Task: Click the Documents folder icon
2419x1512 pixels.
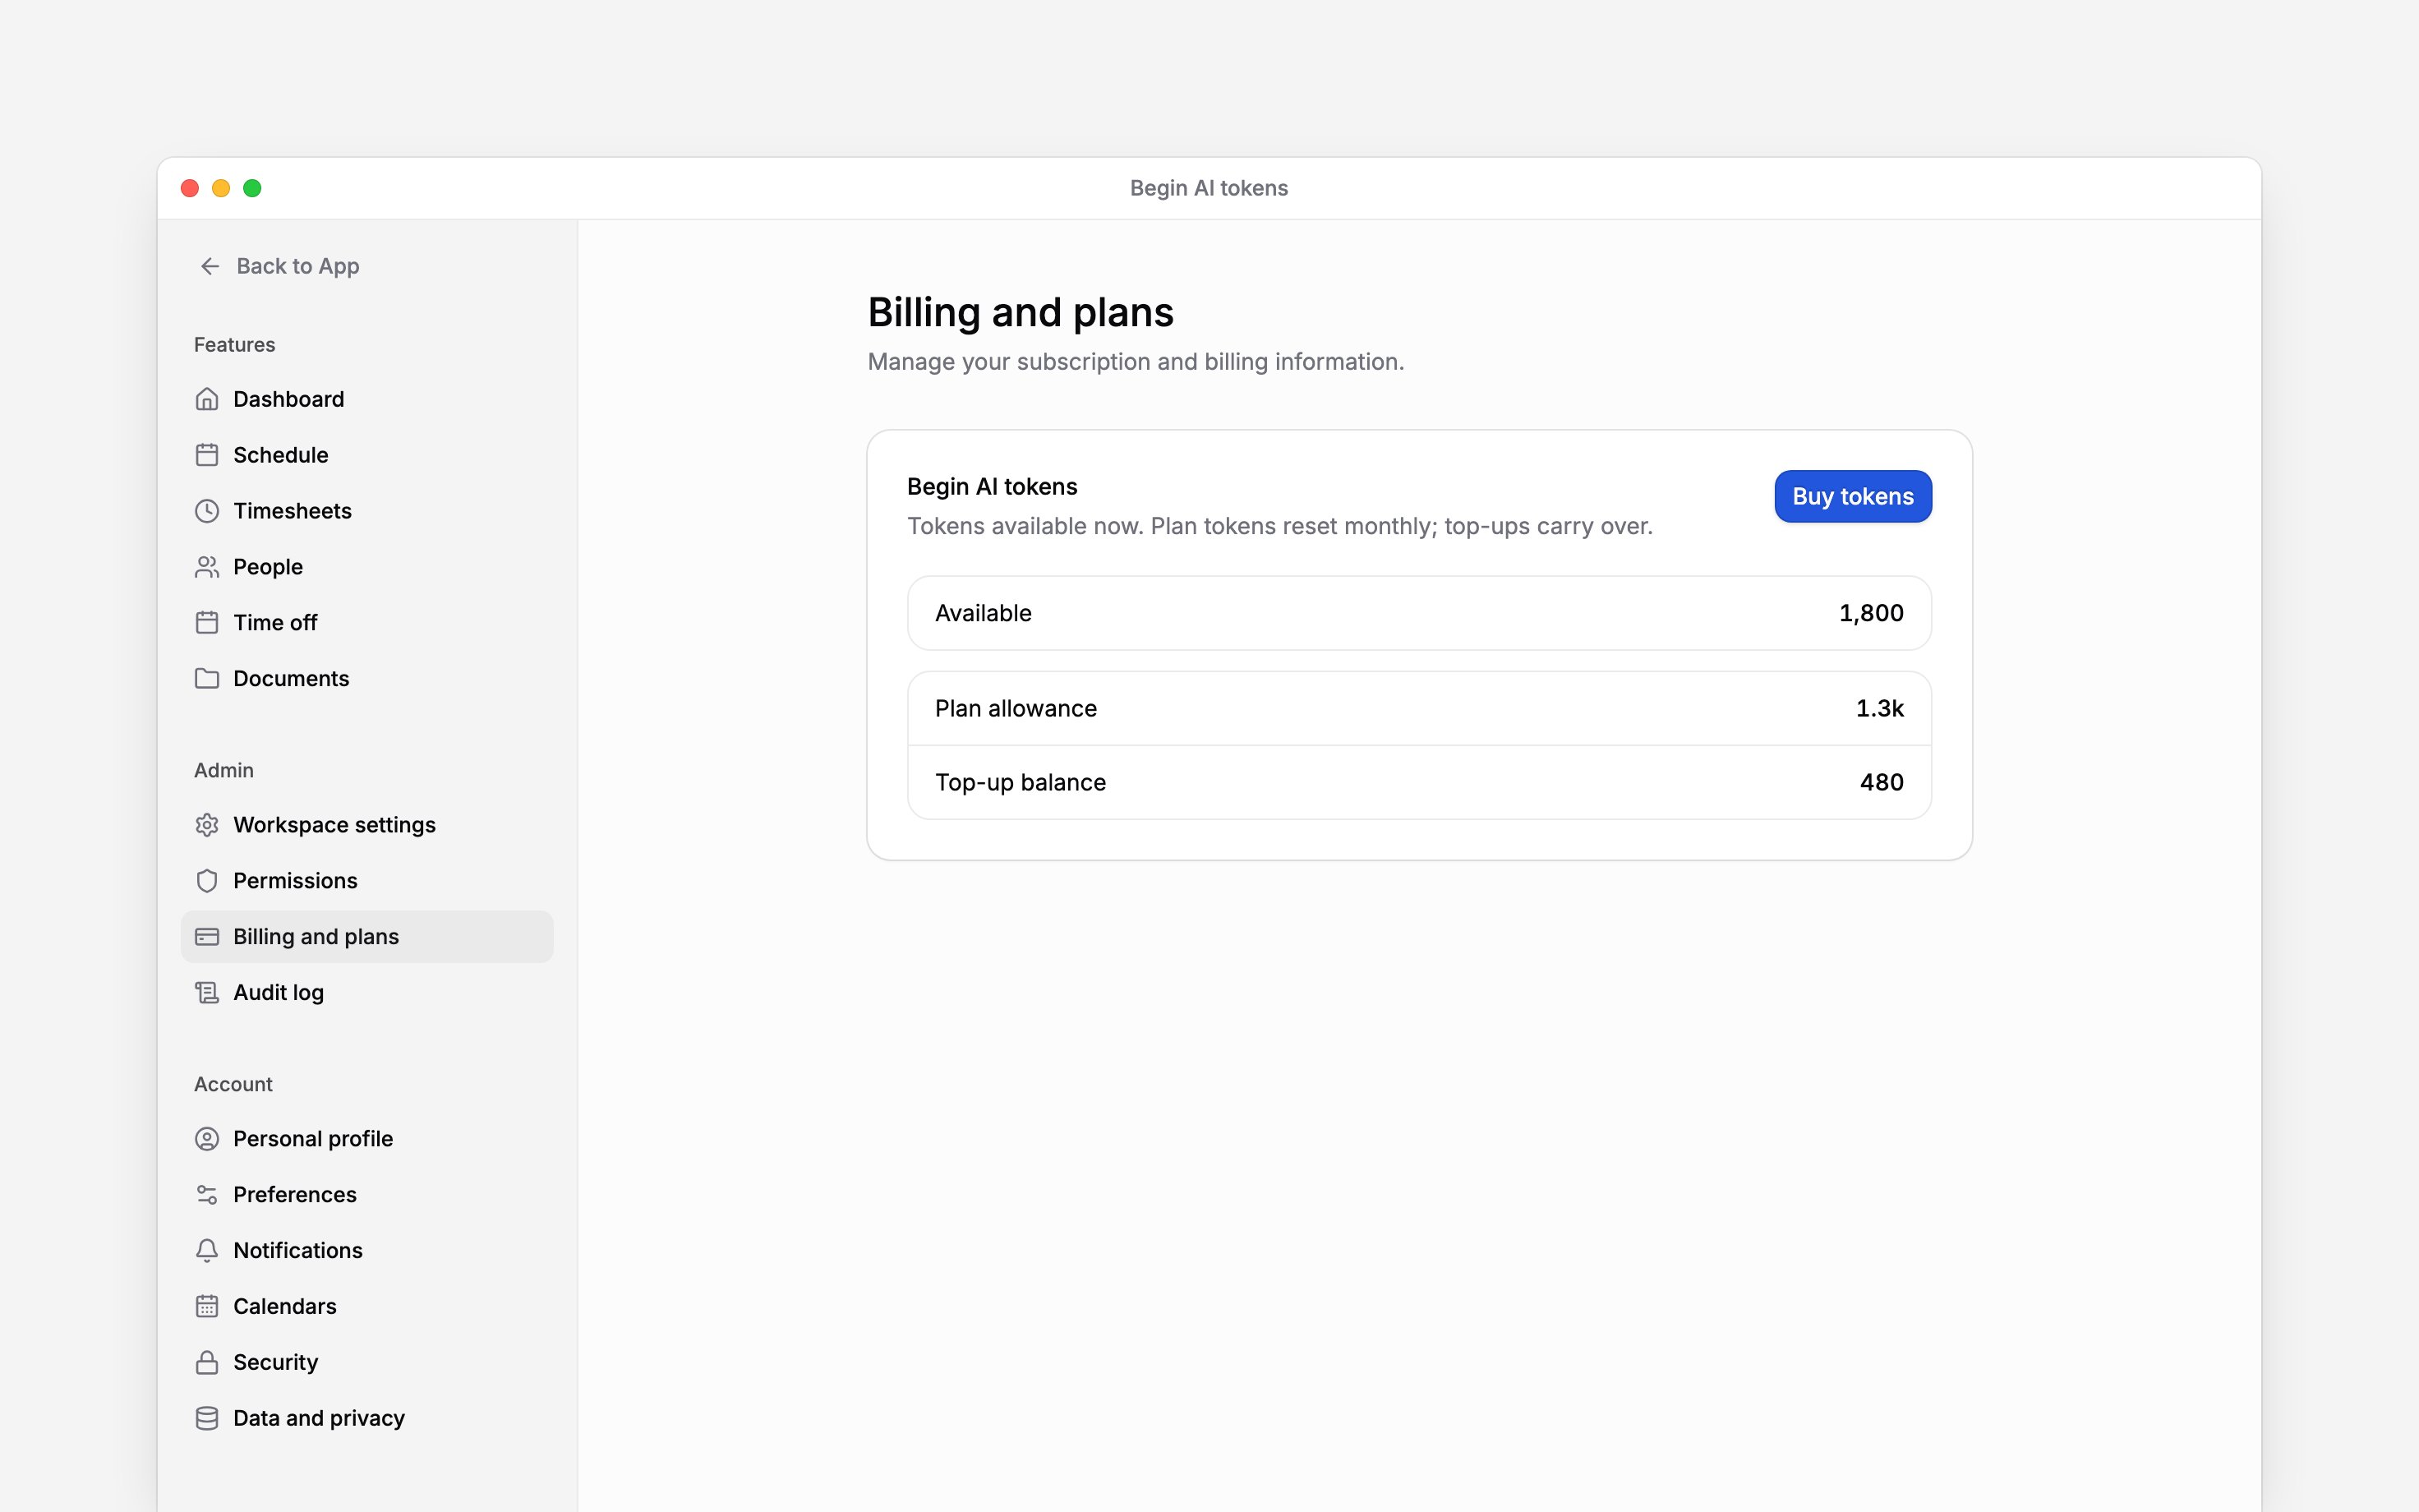Action: [x=207, y=679]
